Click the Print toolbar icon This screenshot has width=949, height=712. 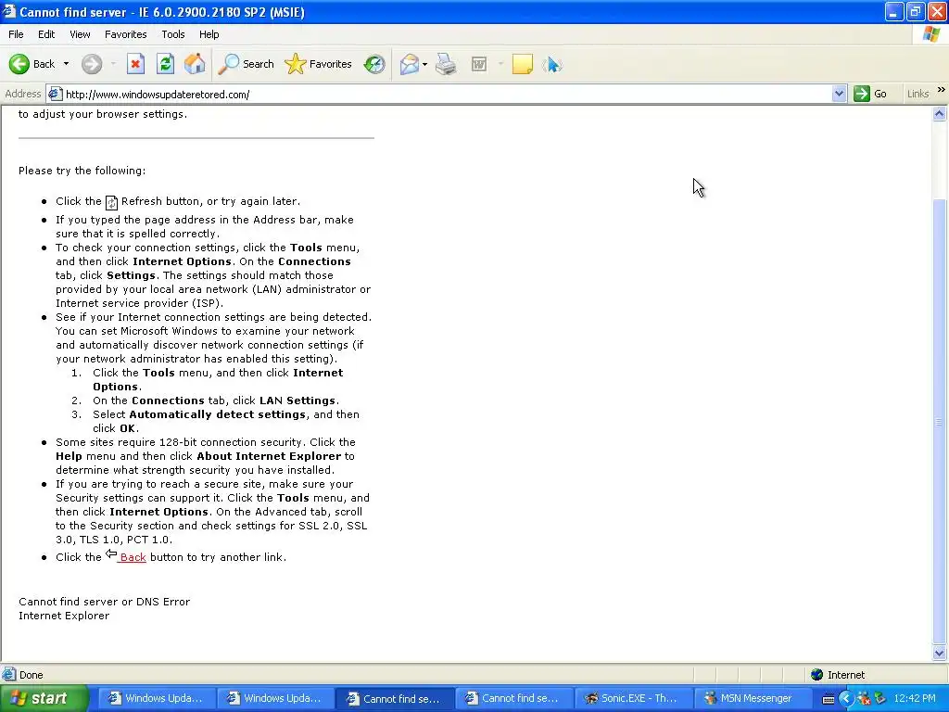(x=446, y=64)
